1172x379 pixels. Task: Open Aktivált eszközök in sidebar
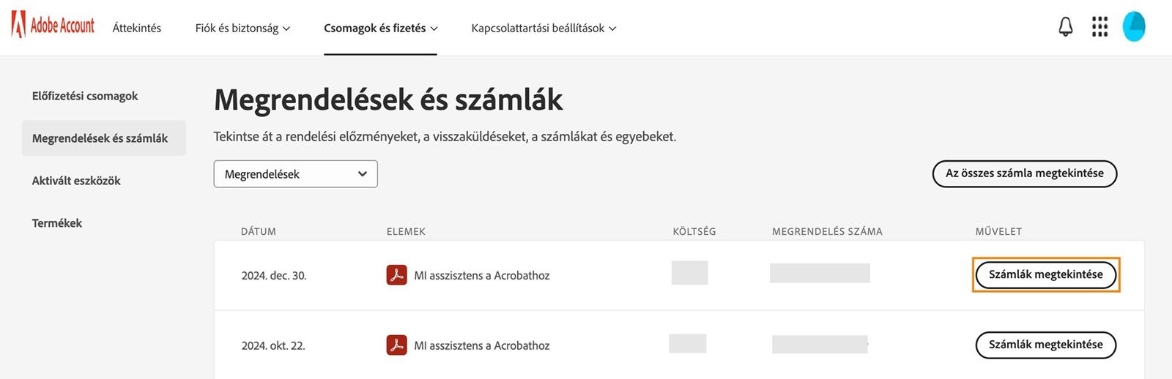coord(76,181)
